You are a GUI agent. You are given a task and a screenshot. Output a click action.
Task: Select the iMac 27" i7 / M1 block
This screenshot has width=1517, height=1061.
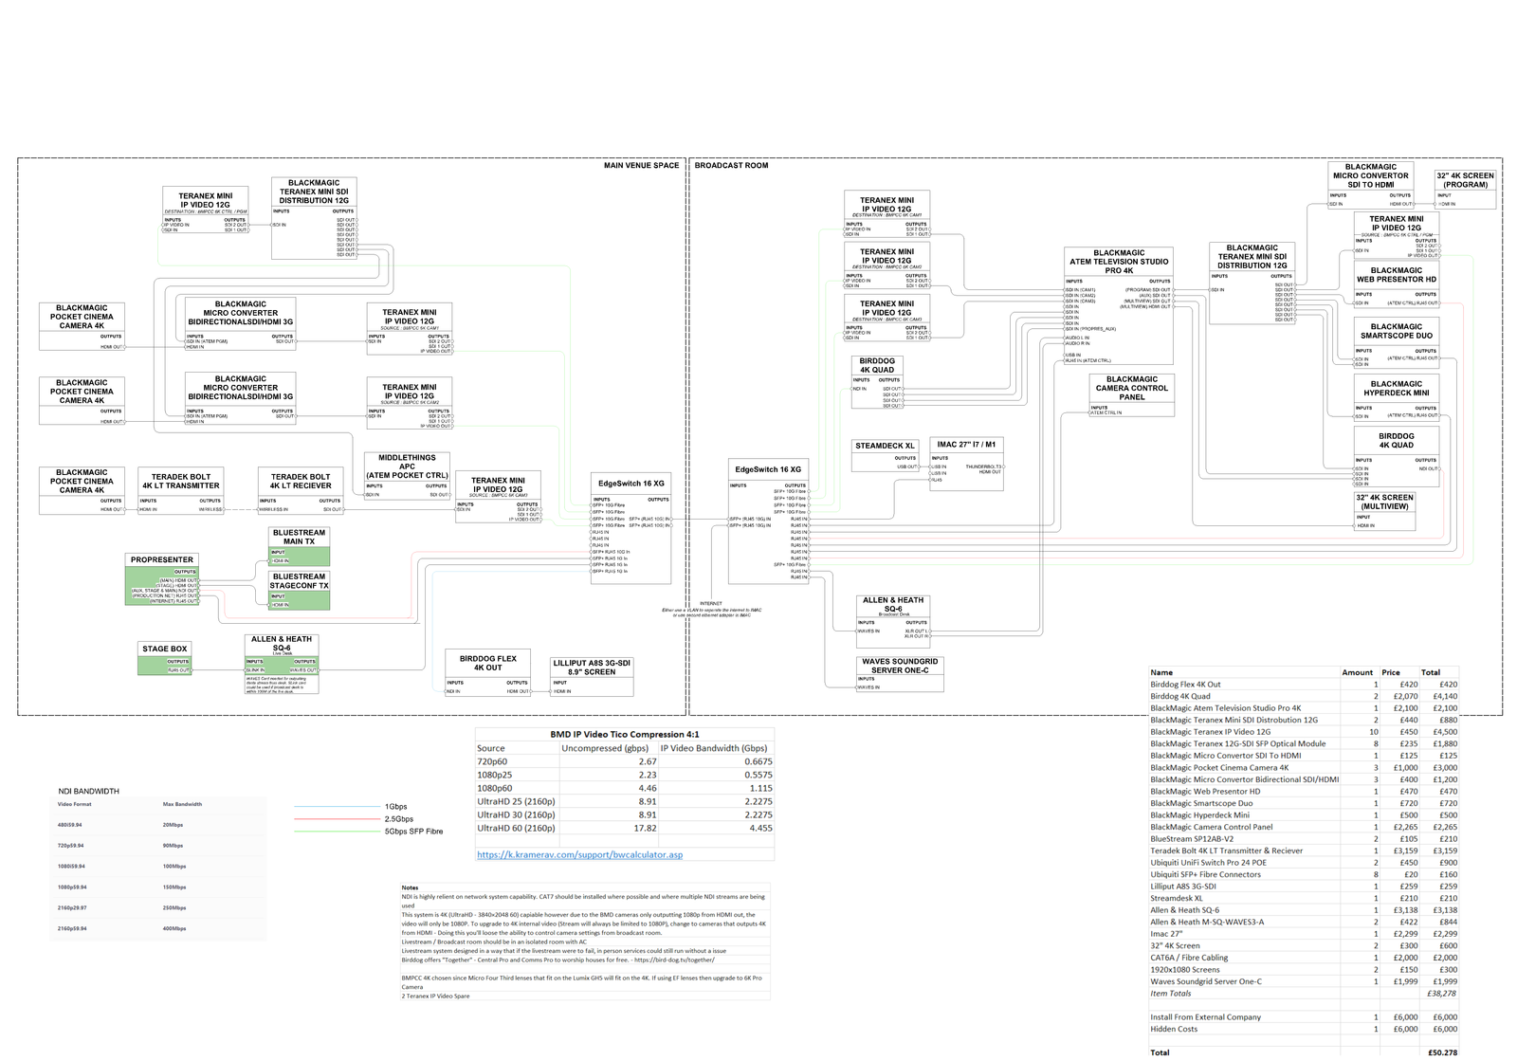pos(966,464)
